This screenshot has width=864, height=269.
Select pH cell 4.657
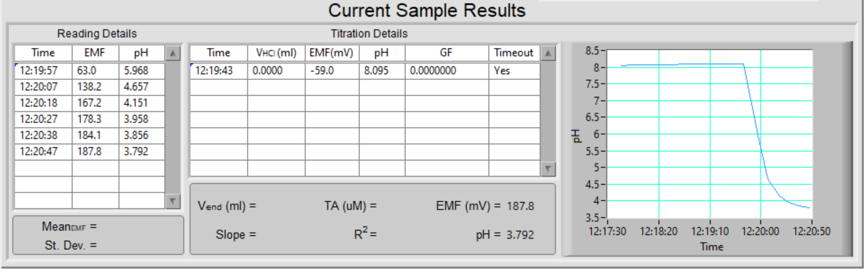[141, 87]
